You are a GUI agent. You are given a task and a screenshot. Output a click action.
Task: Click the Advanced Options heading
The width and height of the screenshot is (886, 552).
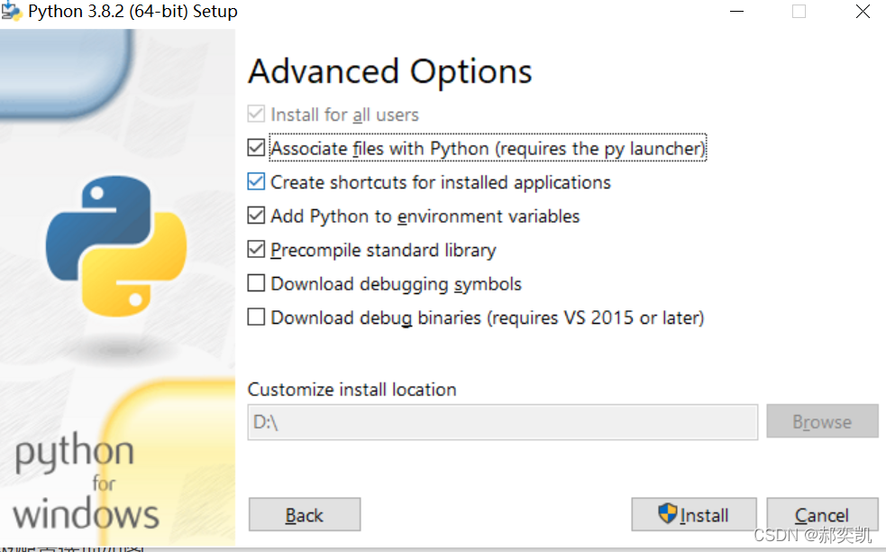389,71
